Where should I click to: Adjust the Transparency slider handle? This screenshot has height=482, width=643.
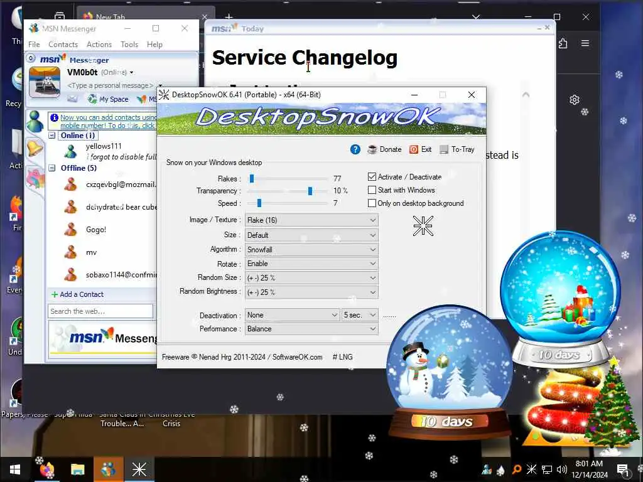click(310, 191)
